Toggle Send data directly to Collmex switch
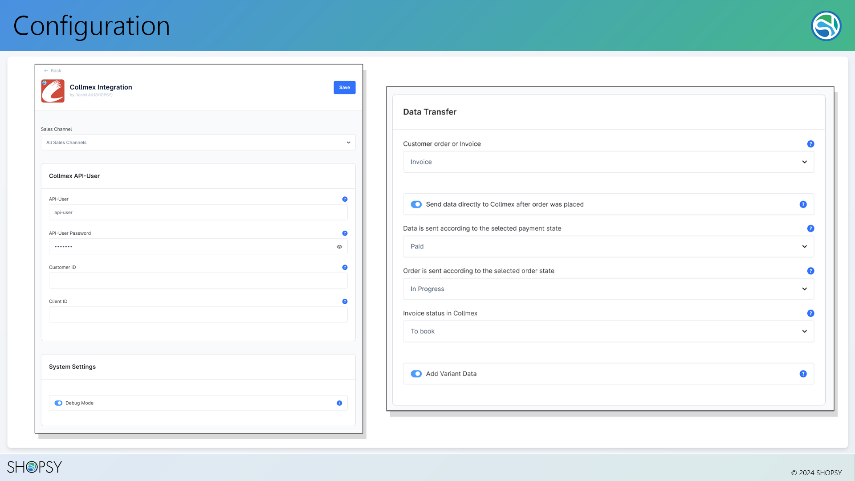 click(416, 204)
